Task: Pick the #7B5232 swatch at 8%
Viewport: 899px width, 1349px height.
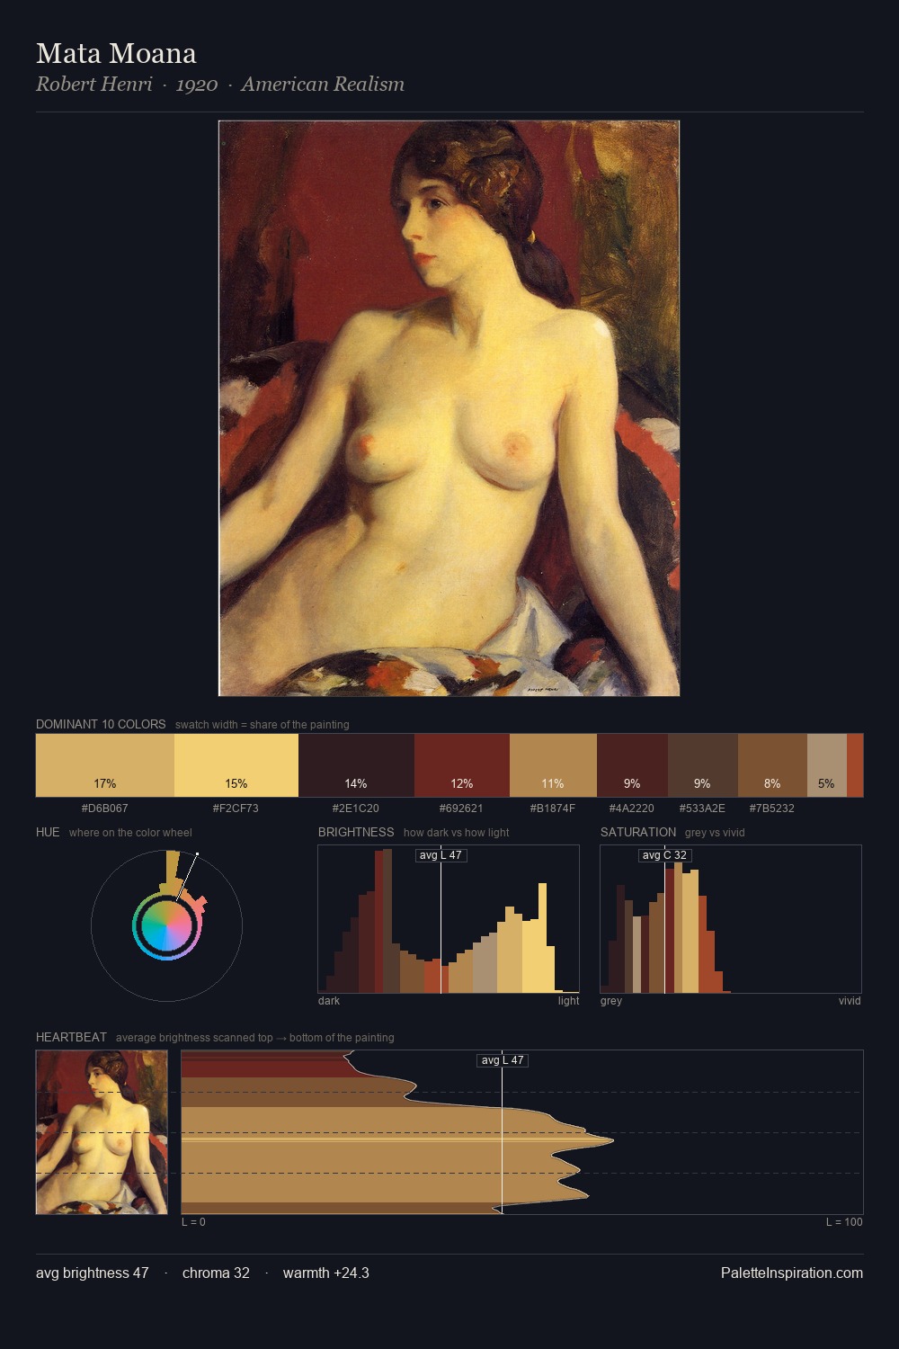Action: [x=772, y=765]
